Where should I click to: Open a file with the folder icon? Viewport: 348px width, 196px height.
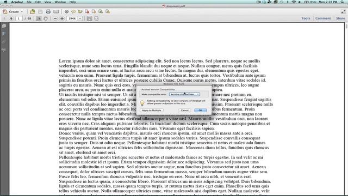pyautogui.click(x=33, y=11)
